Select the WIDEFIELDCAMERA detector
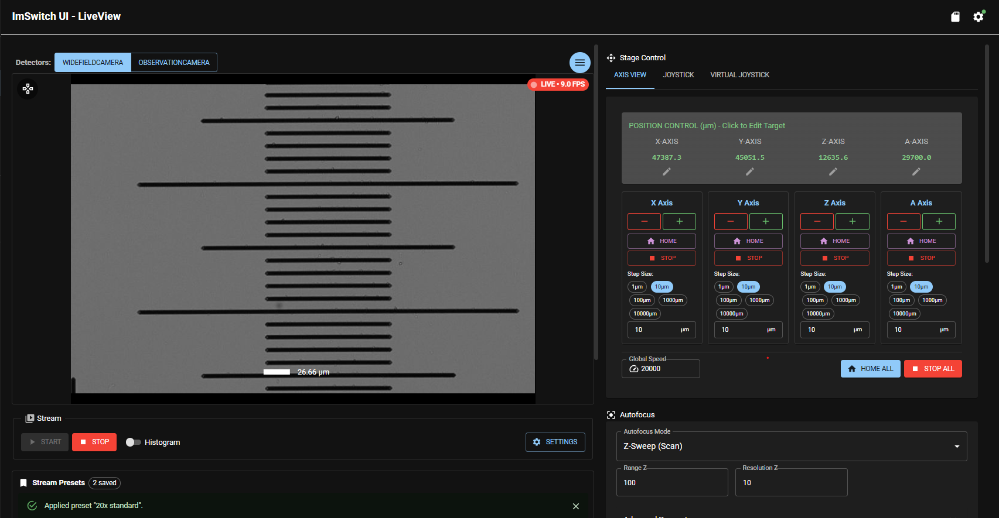Viewport: 999px width, 518px height. 93,63
